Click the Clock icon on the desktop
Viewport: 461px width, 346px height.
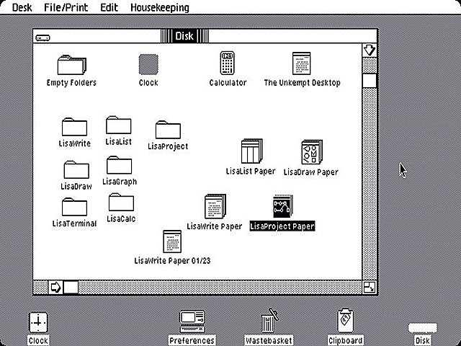38,322
